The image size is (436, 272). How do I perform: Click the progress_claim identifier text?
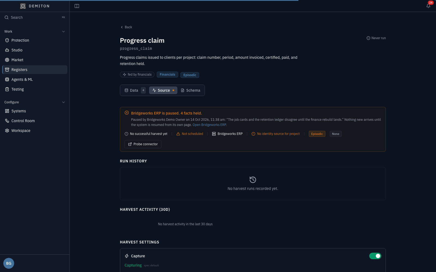click(136, 48)
